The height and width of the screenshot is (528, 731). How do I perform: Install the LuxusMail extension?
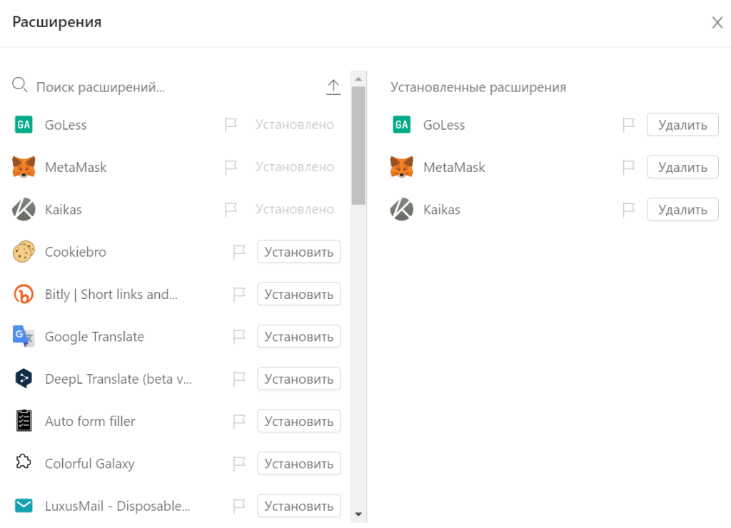click(299, 506)
